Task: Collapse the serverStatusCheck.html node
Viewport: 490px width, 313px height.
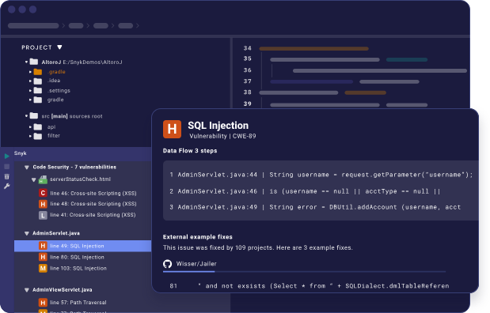Action: 34,179
